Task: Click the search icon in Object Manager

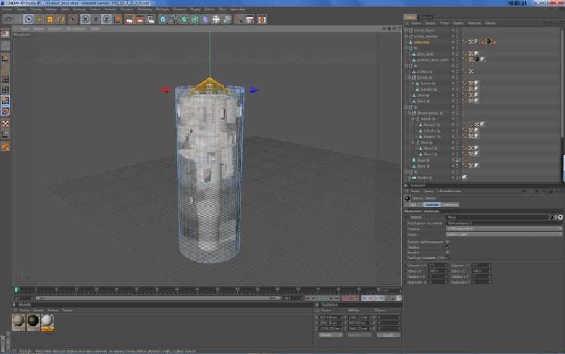Action: click(x=545, y=23)
